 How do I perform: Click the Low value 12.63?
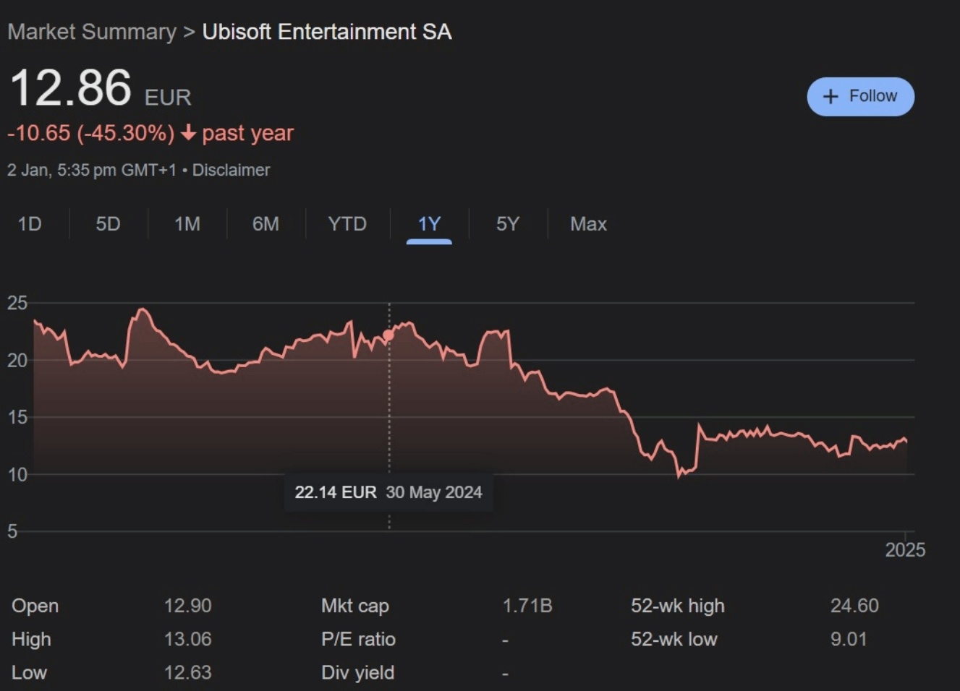pyautogui.click(x=187, y=672)
